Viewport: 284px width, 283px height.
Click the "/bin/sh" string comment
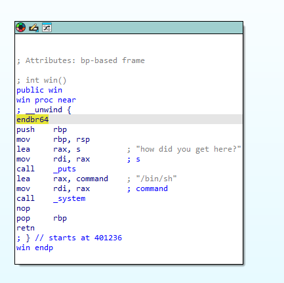156,179
